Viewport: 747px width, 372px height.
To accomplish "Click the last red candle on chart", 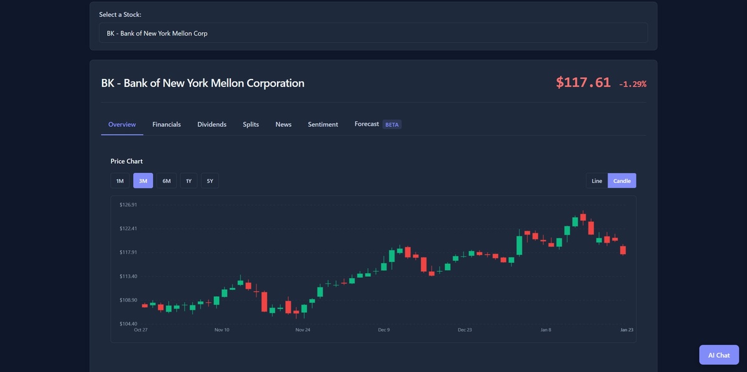I will [x=622, y=250].
